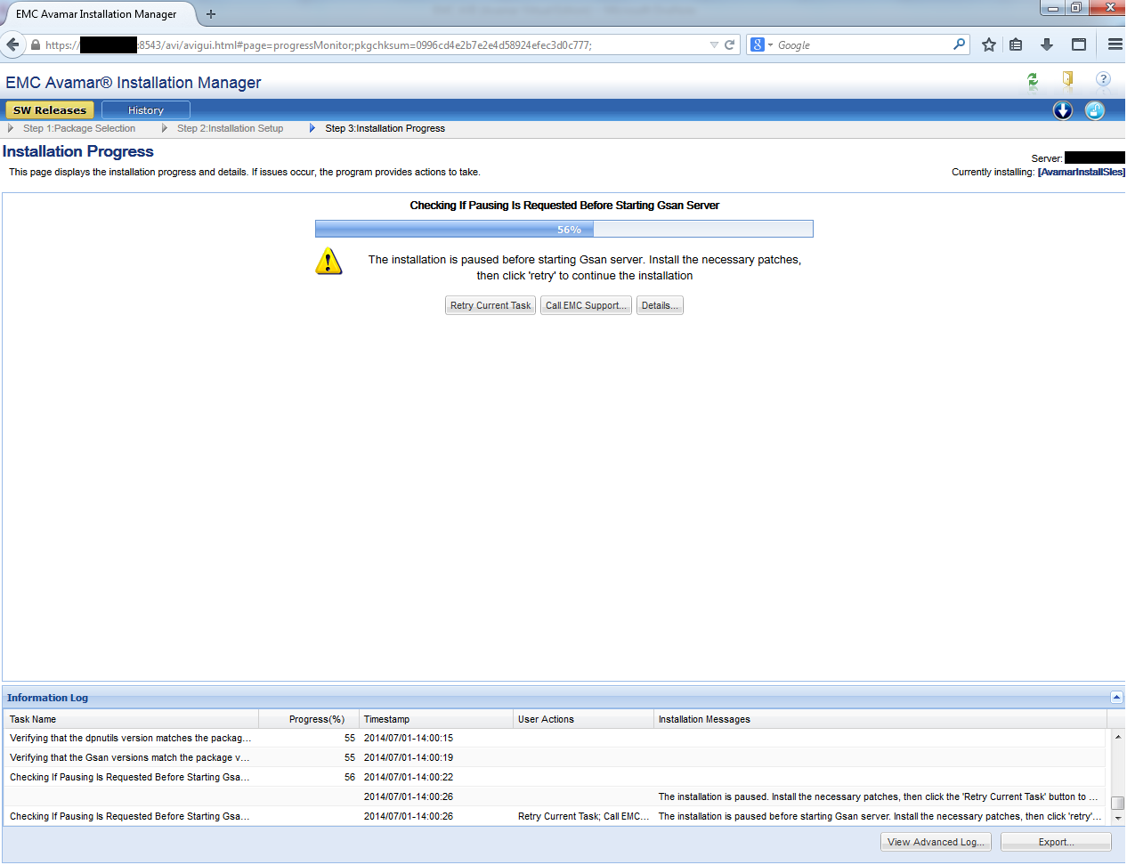Click the 56% progress bar

click(564, 229)
